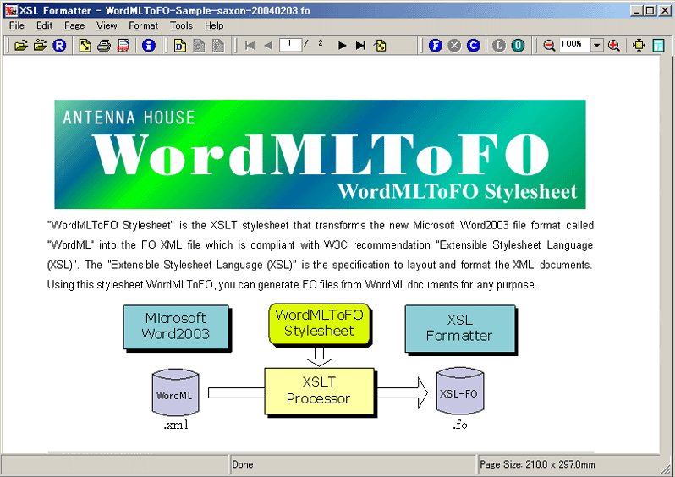The image size is (675, 477).
Task: Click the yellow page setup icon
Action: pos(85,45)
